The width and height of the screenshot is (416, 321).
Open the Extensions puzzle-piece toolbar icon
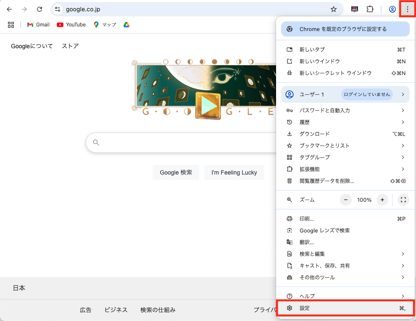click(x=370, y=9)
